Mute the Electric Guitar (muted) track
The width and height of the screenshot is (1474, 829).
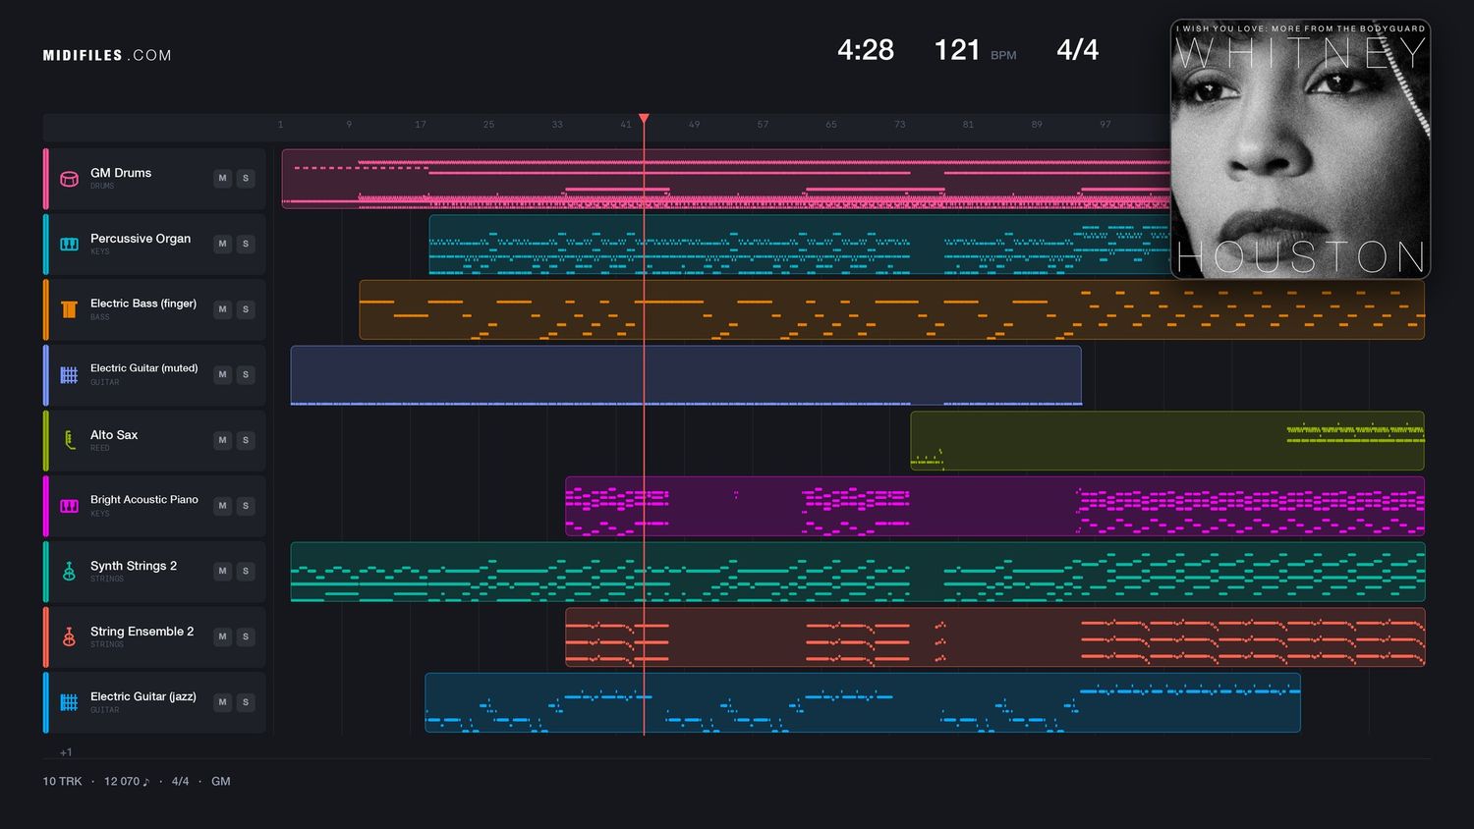[x=223, y=374]
